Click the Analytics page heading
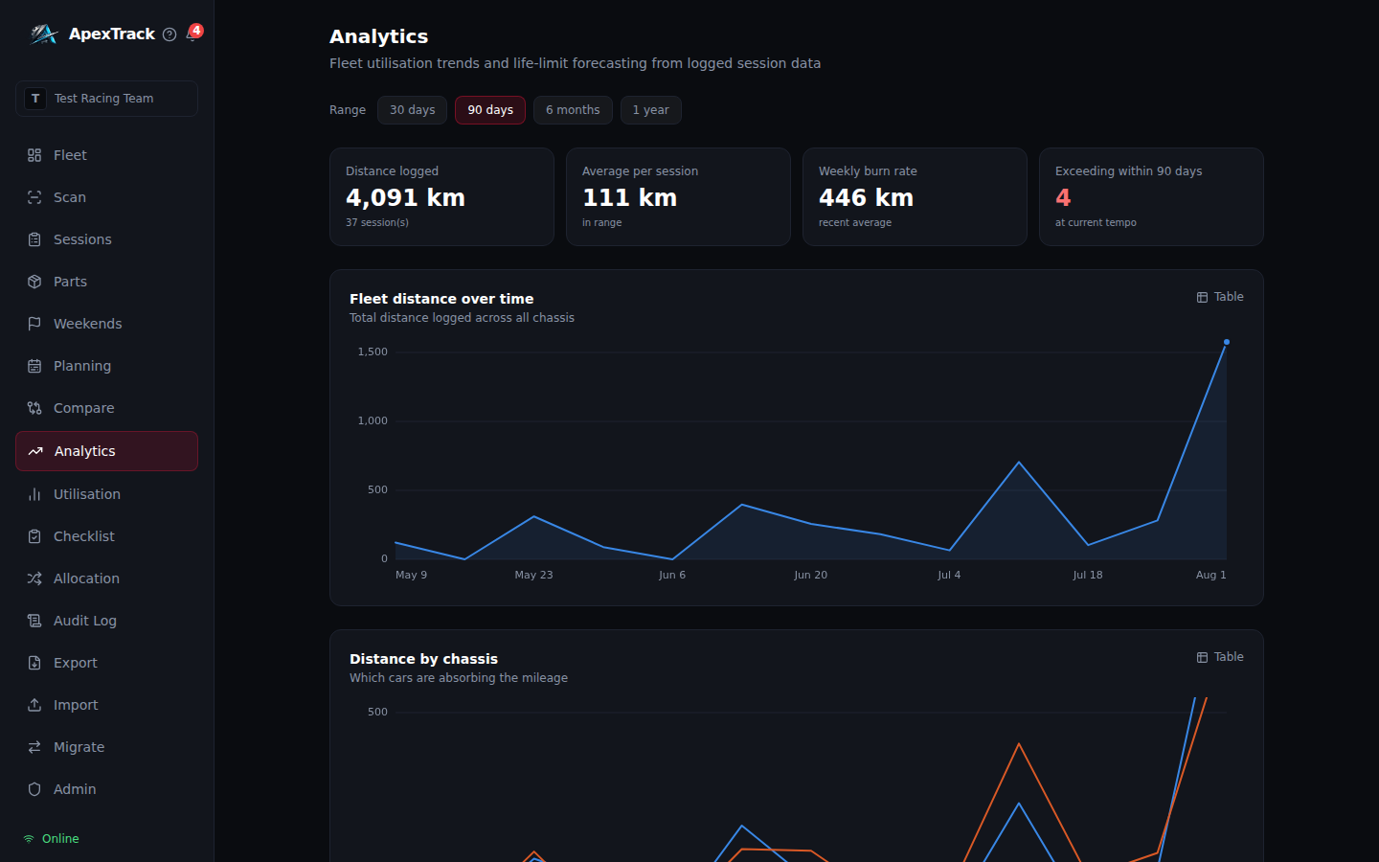 click(378, 36)
